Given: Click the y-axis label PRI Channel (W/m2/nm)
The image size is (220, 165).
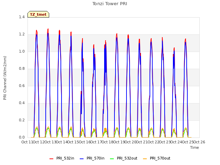Looking at the screenshot, I should pos(5,78).
